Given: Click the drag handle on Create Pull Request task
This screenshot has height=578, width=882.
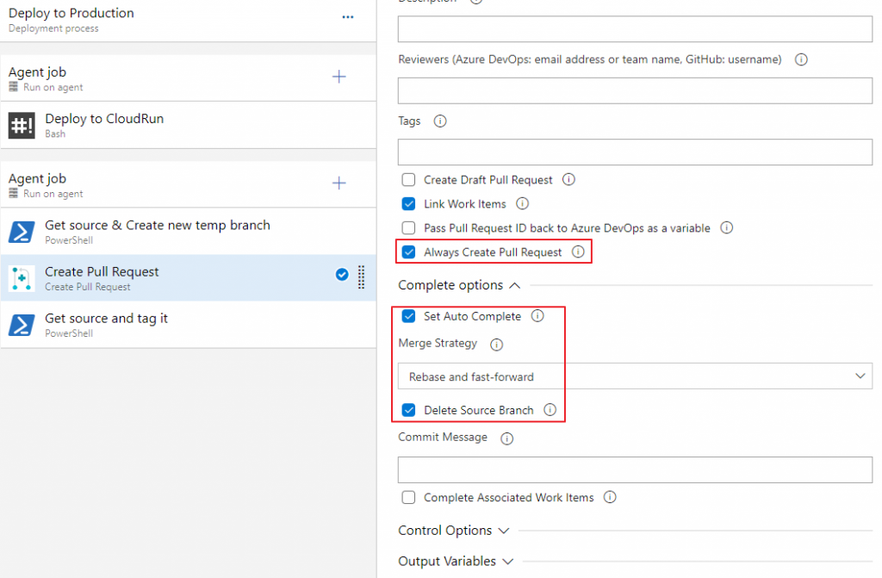Looking at the screenshot, I should (x=361, y=277).
